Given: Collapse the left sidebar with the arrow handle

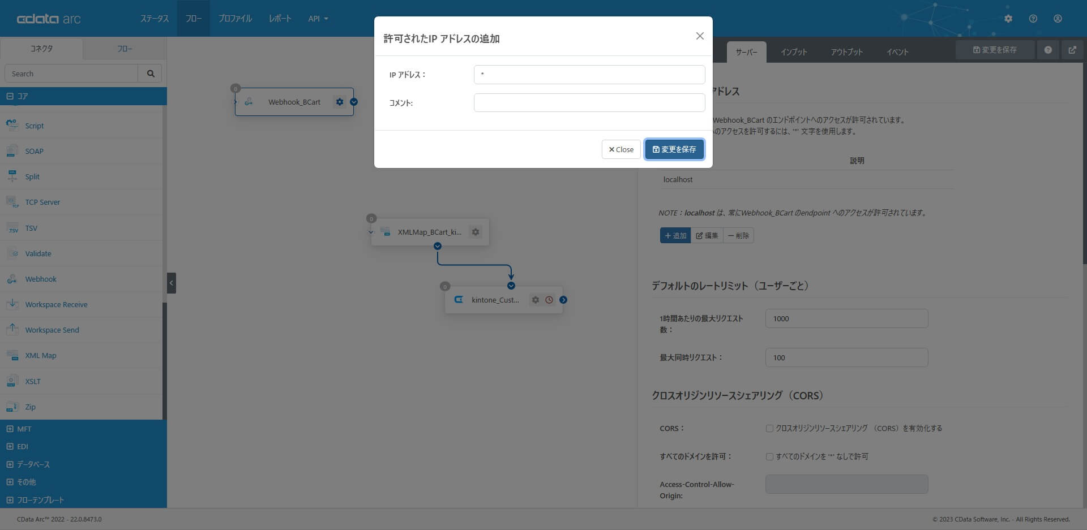Looking at the screenshot, I should click(x=172, y=283).
